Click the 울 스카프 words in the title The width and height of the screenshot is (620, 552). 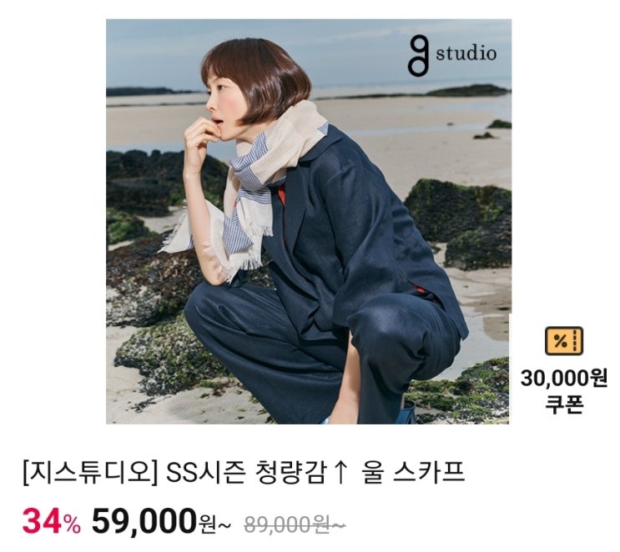tap(413, 473)
